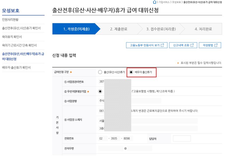Click step 4. 처리완료 tab
This screenshot has height=158, width=225.
pos(203,29)
